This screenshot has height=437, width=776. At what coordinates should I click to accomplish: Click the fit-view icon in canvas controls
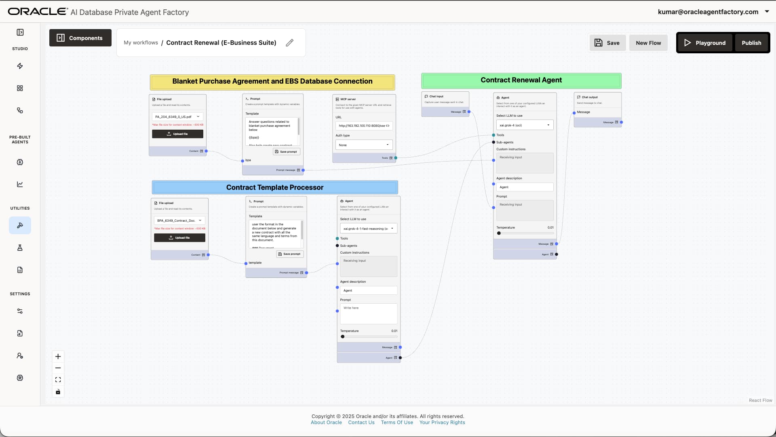(58, 380)
